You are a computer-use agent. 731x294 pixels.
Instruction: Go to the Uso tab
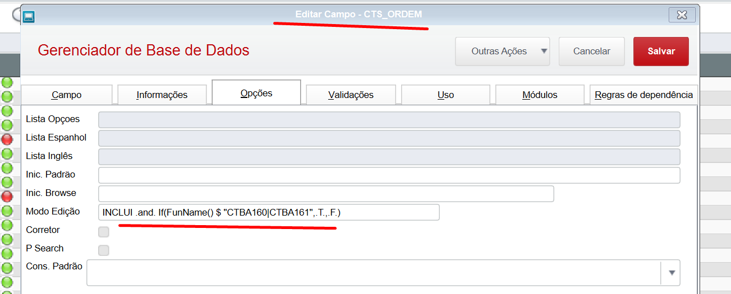point(445,95)
